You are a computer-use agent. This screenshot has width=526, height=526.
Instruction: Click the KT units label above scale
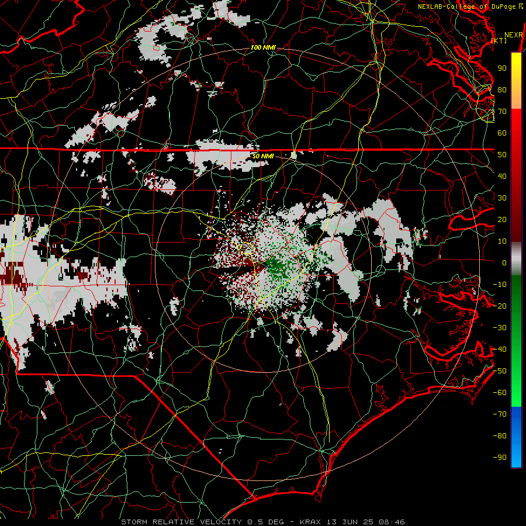(499, 40)
